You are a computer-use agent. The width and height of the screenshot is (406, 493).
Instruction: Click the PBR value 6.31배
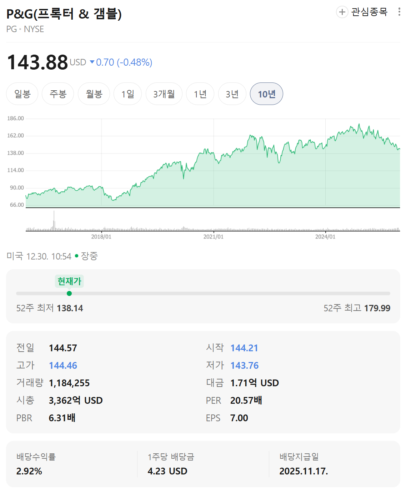point(62,418)
